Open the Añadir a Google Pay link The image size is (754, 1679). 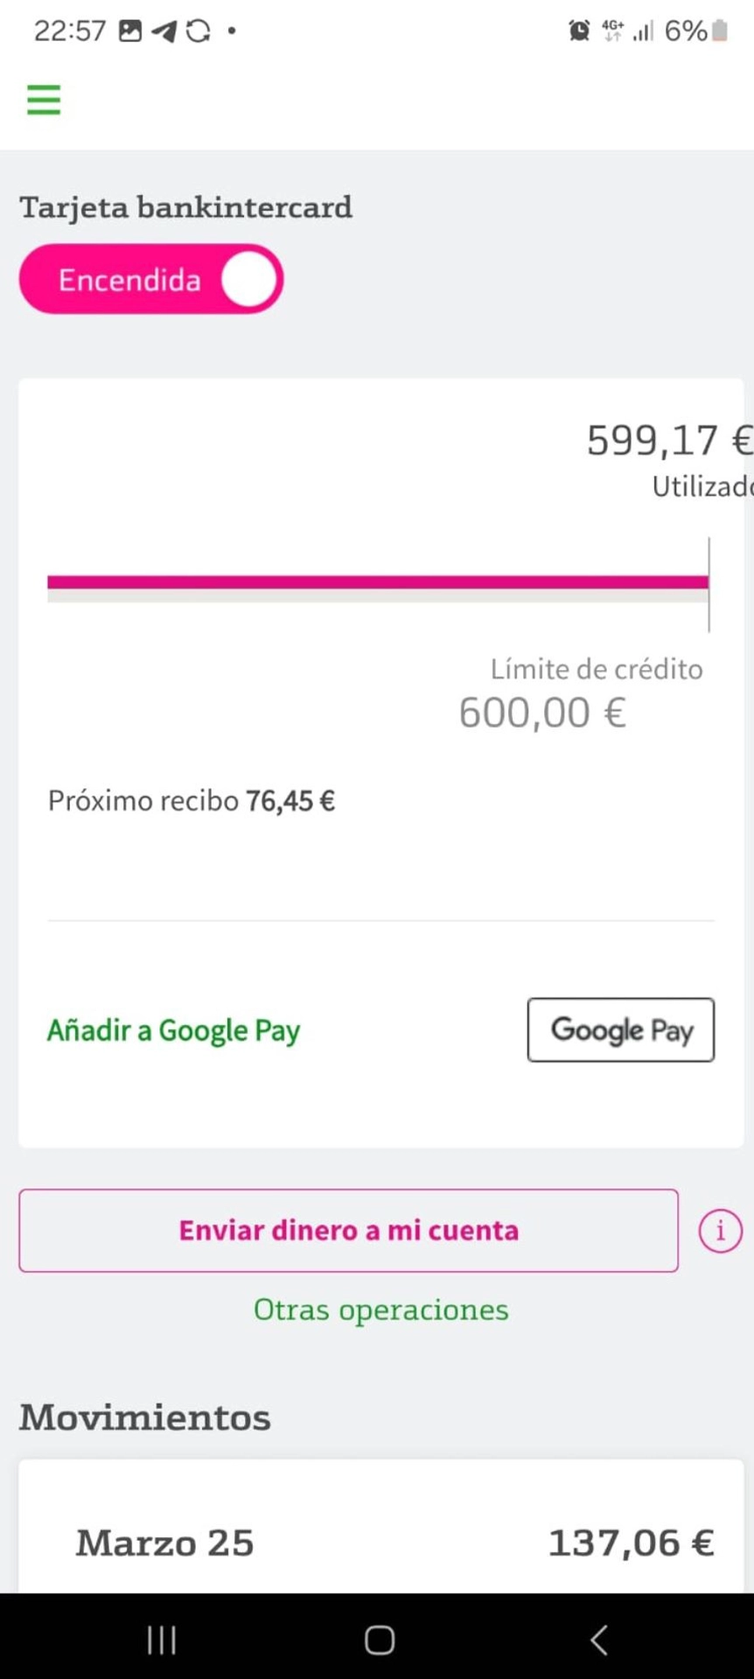point(173,1030)
